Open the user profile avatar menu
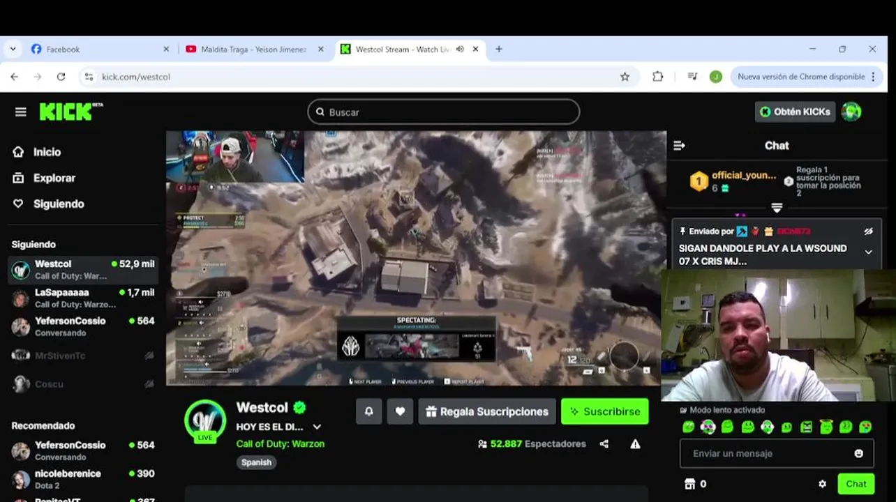896x502 pixels. pos(851,112)
